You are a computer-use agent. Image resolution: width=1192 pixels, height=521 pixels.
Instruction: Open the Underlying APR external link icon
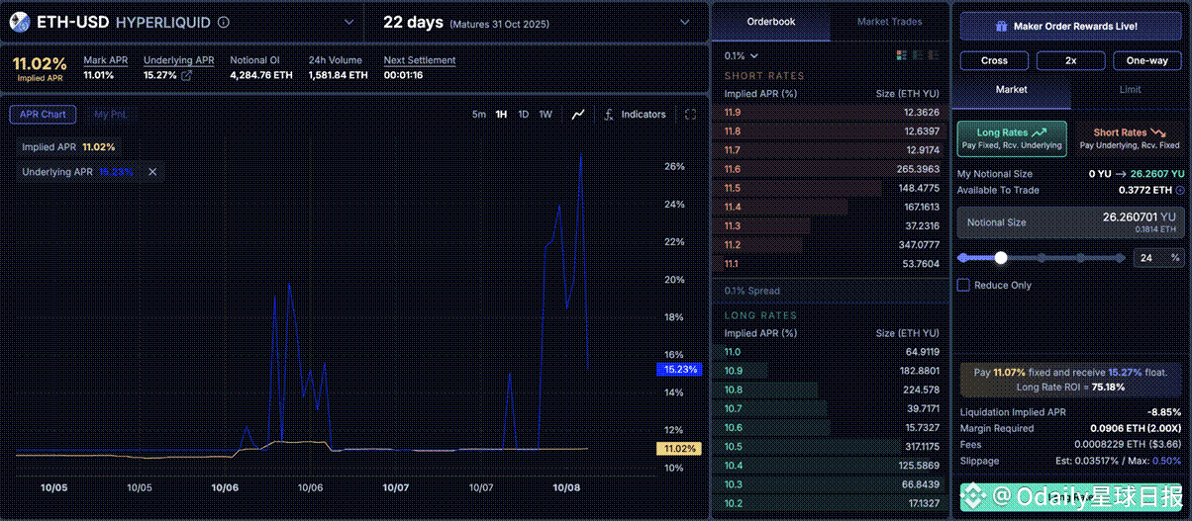click(x=186, y=75)
